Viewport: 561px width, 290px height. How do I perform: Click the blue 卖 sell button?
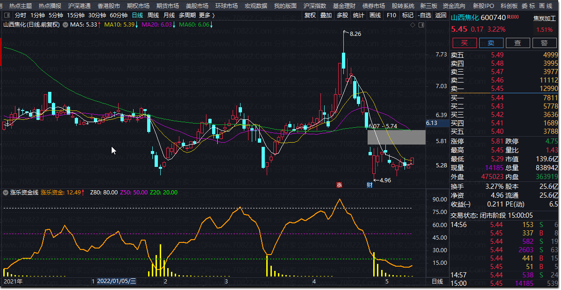point(491,43)
